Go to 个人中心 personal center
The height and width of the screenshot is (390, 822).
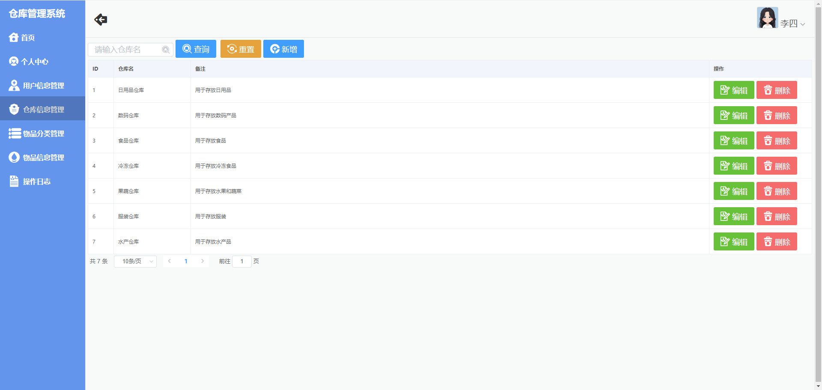point(34,62)
